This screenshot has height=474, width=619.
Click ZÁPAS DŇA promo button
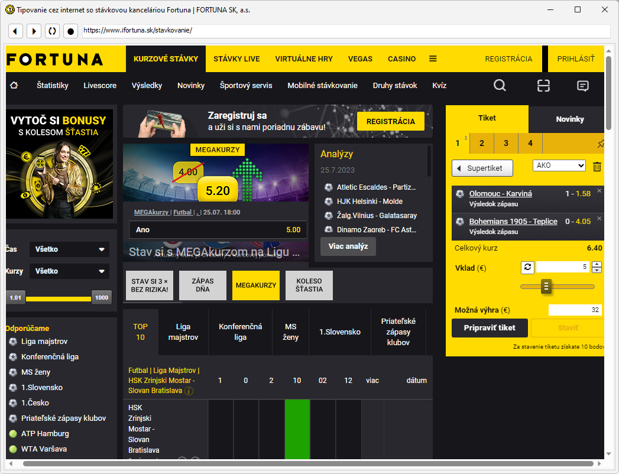[x=203, y=285]
